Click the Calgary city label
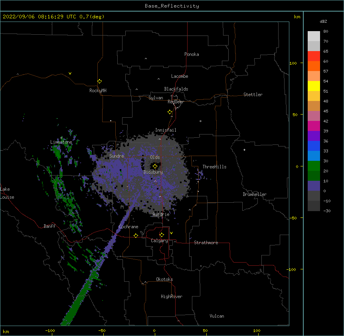This screenshot has width=344, height=336. point(160,241)
